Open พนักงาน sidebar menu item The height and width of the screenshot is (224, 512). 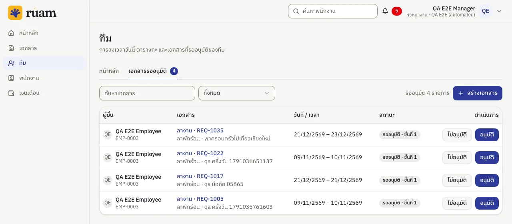[45, 78]
